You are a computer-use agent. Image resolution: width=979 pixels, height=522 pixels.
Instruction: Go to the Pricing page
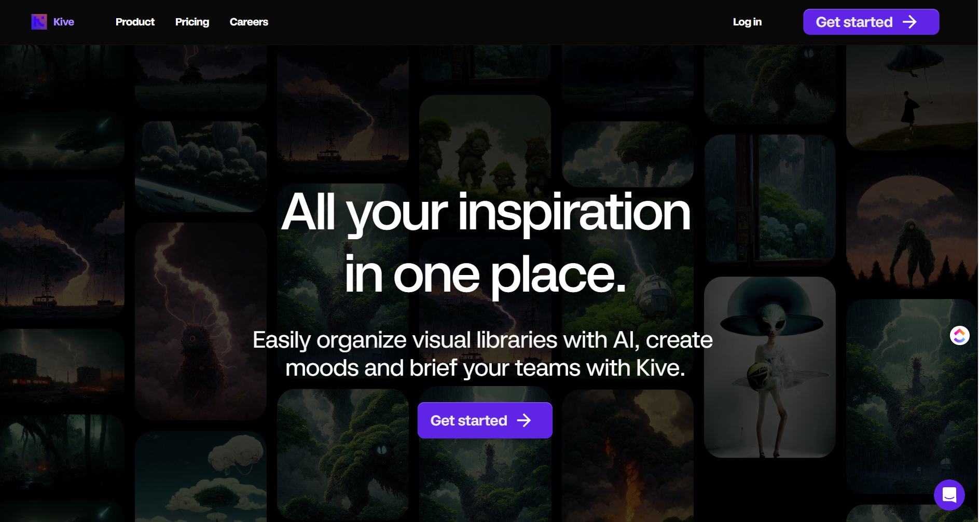pos(192,22)
